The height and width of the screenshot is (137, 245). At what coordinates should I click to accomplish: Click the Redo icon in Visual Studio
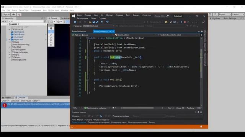(x=107, y=22)
